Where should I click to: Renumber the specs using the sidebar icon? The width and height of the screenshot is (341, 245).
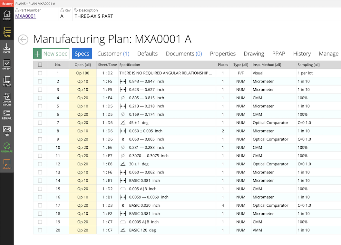click(x=6, y=115)
